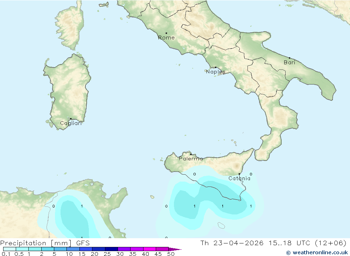350x256 pixels.
Task: Click the legend value 50
Action: [171, 254]
